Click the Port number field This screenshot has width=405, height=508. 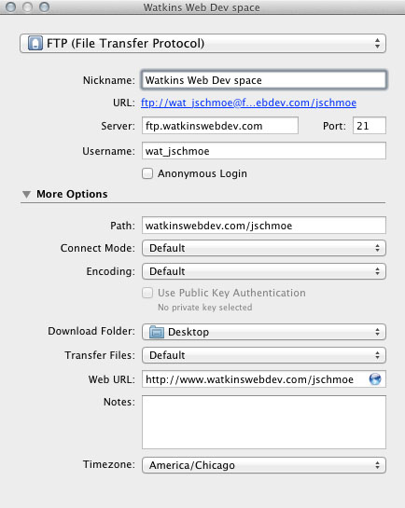click(x=370, y=126)
